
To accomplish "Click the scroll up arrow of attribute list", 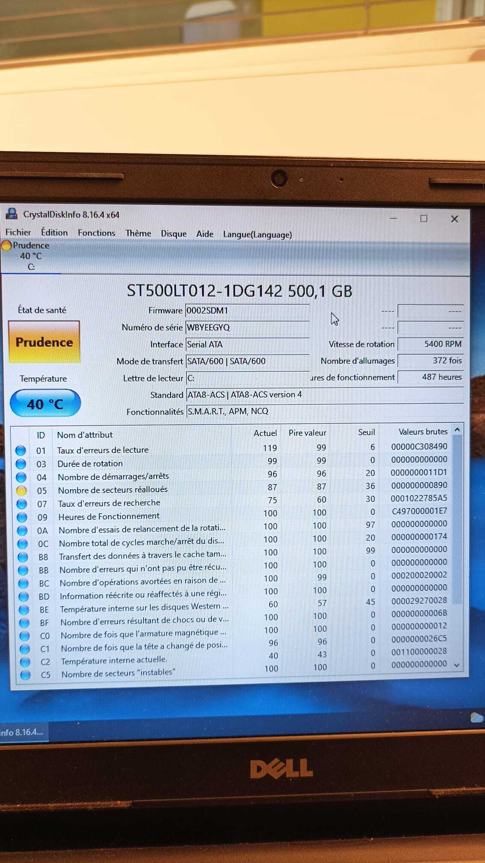I will coord(457,430).
